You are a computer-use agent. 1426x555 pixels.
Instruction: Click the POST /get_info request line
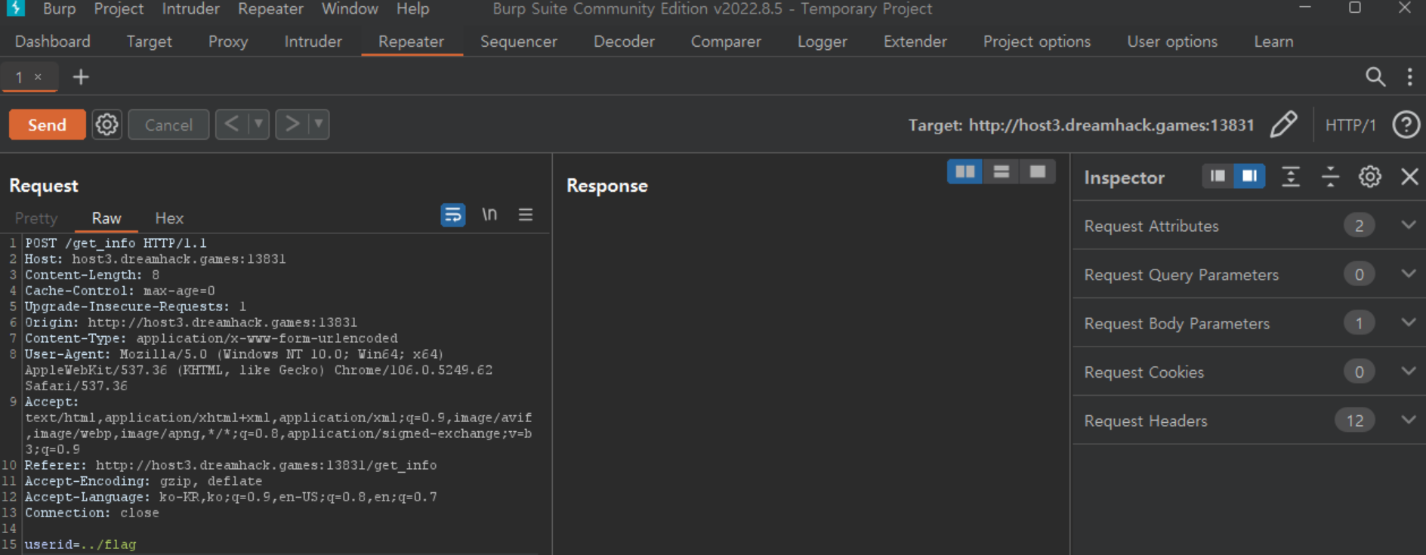pyautogui.click(x=116, y=243)
